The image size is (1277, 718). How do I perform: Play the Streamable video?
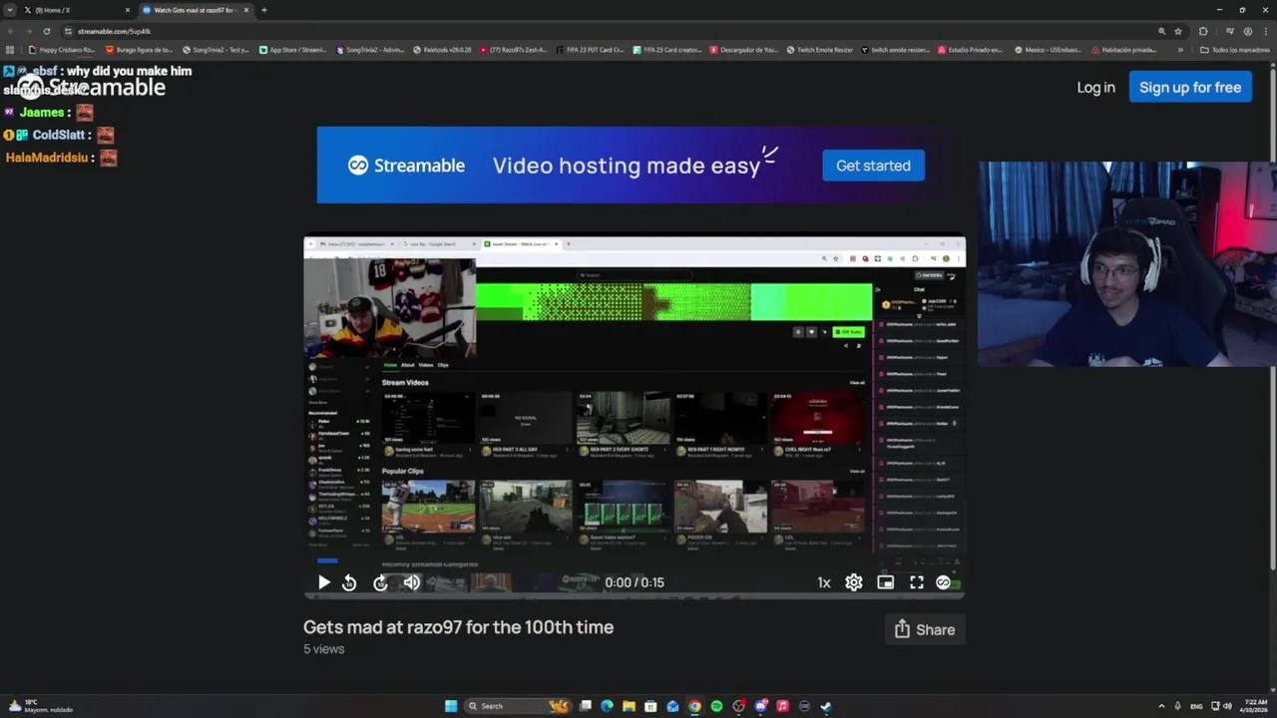click(323, 582)
